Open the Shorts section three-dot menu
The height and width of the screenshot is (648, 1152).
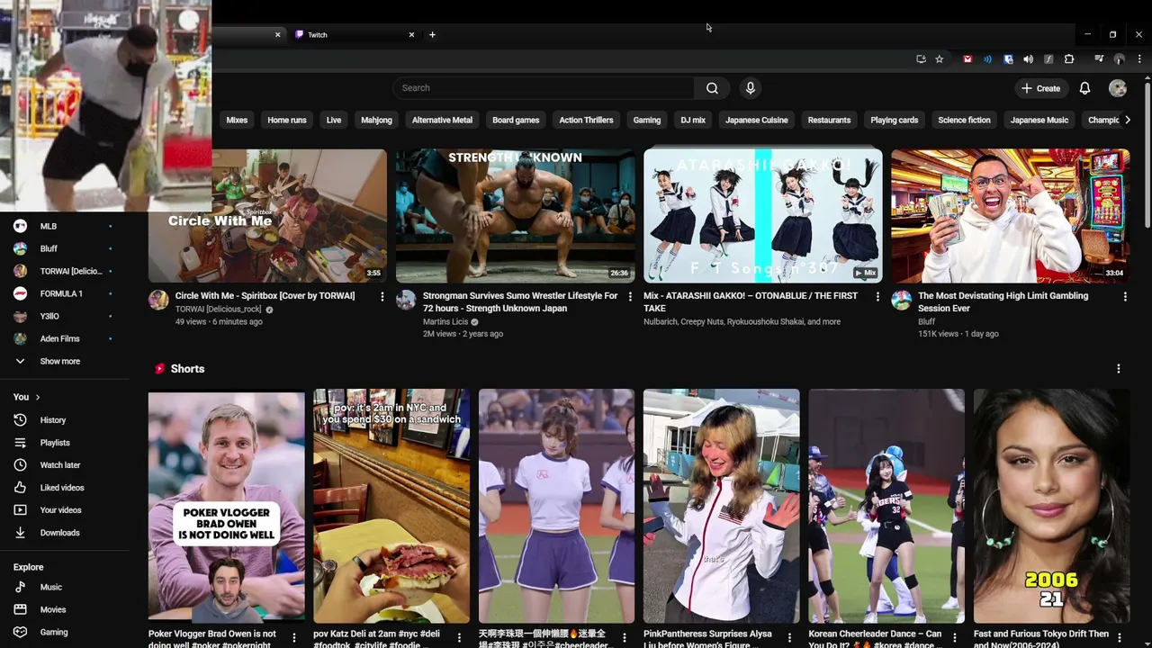(1119, 369)
